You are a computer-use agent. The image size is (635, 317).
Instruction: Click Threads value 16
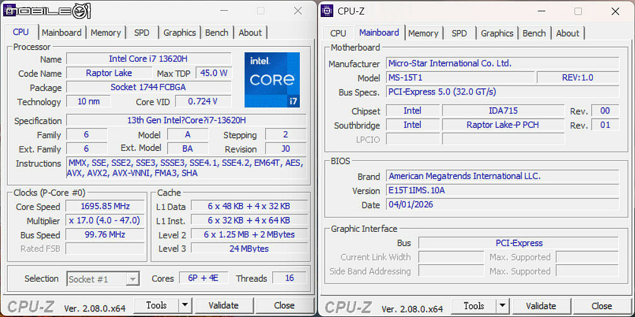(x=289, y=278)
